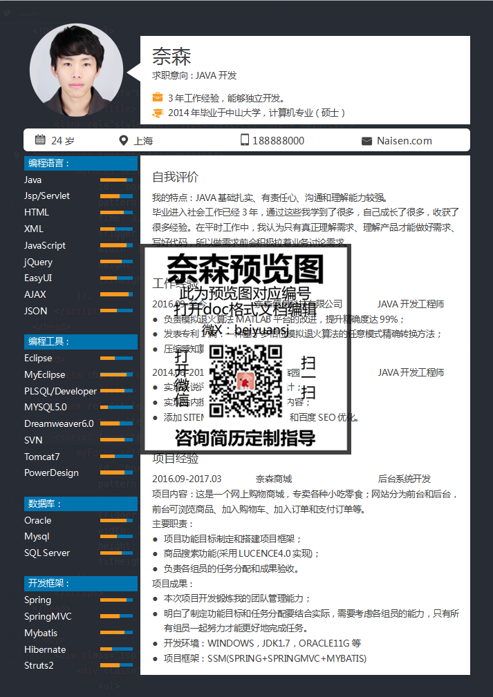Click the 项目经验 heading
The width and height of the screenshot is (493, 697).
point(175,459)
